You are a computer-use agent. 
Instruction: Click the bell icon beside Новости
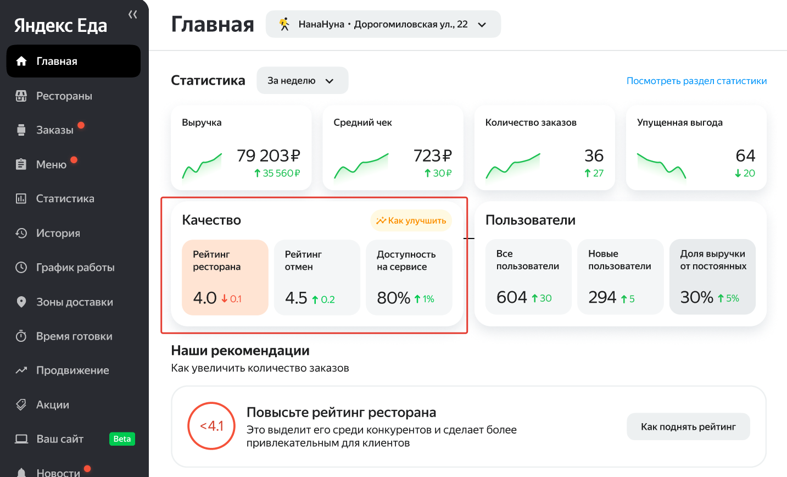point(21,473)
